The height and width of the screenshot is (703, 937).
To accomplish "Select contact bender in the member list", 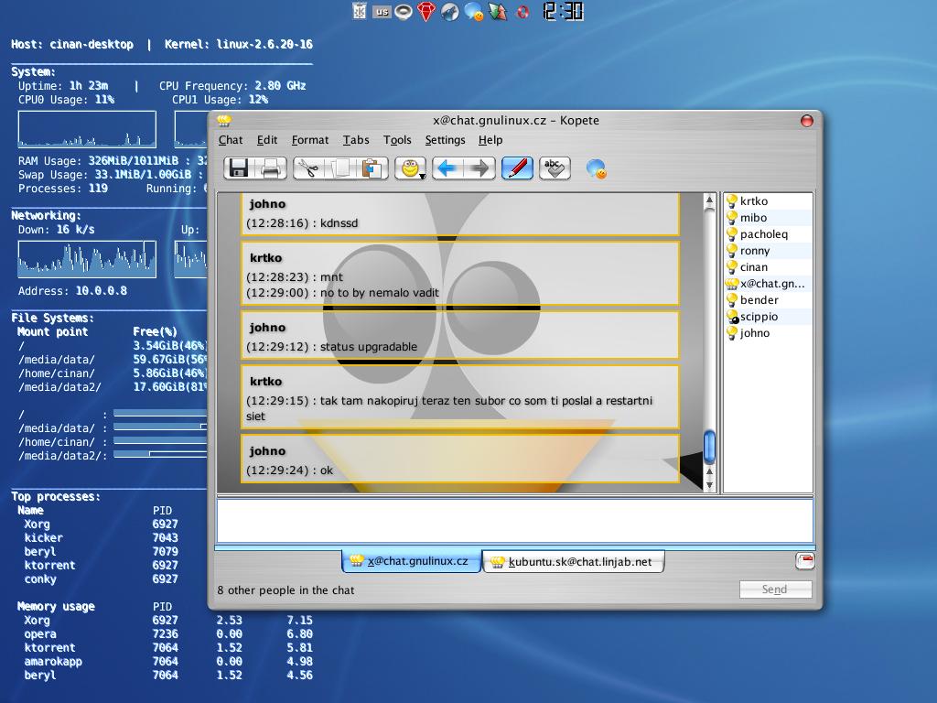I will (x=768, y=300).
